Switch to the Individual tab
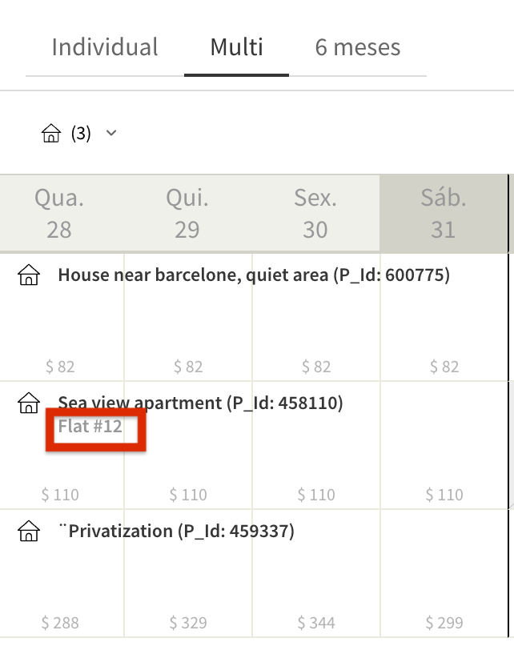This screenshot has width=514, height=650. pyautogui.click(x=104, y=47)
